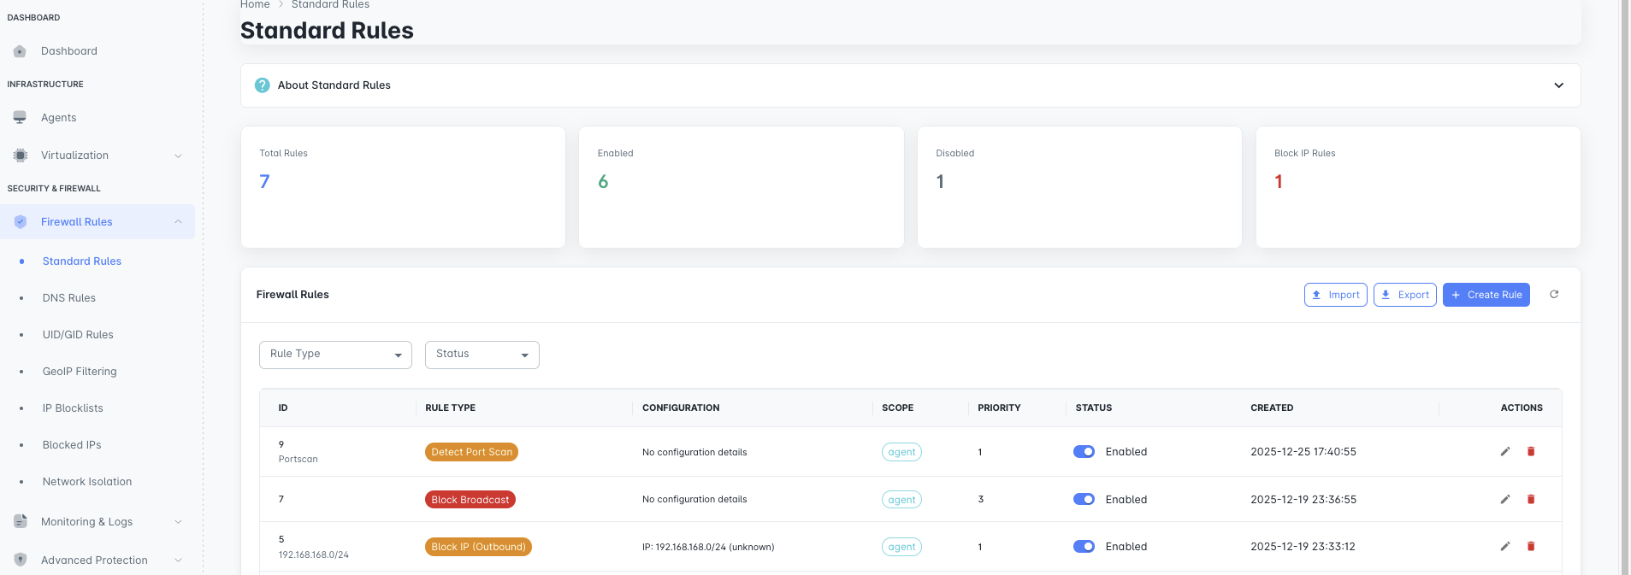Click the question mark icon in About Standard Rules
1631x575 pixels.
tap(263, 85)
